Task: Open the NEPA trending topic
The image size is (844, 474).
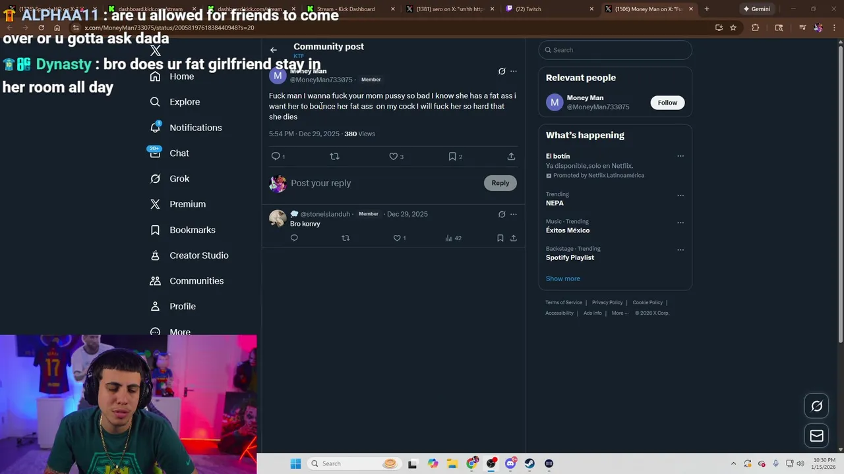Action: tap(555, 203)
